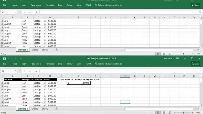Select Month header cell in lower sheet
The image size is (203, 114).
pyautogui.click(x=13, y=79)
